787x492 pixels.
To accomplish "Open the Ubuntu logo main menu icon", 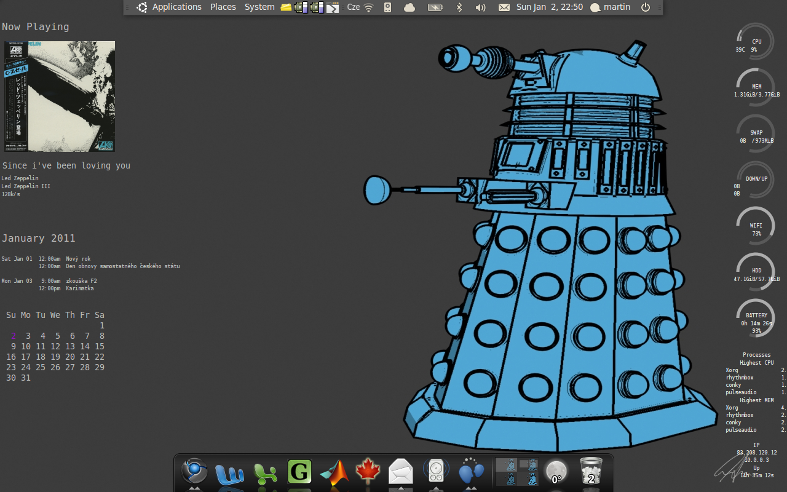I will click(x=142, y=7).
